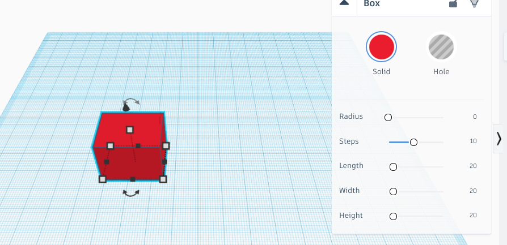Click the Length value 20

[474, 166]
